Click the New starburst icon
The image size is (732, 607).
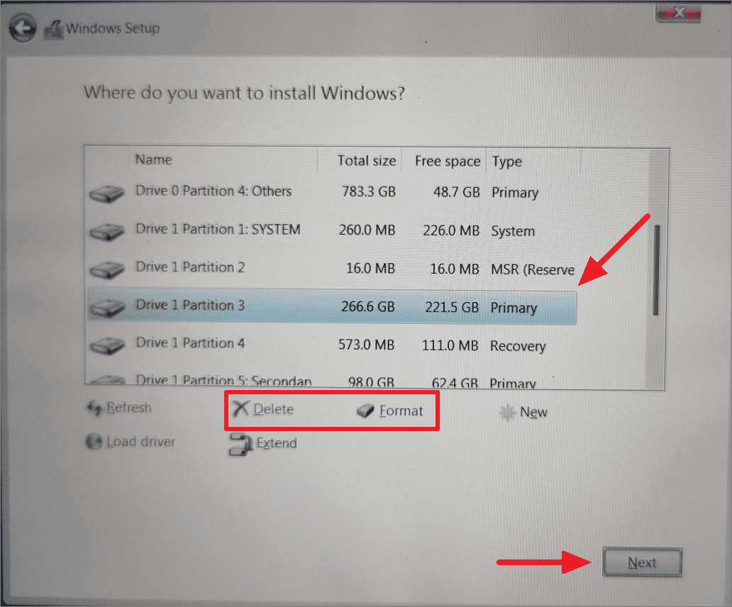(x=507, y=413)
